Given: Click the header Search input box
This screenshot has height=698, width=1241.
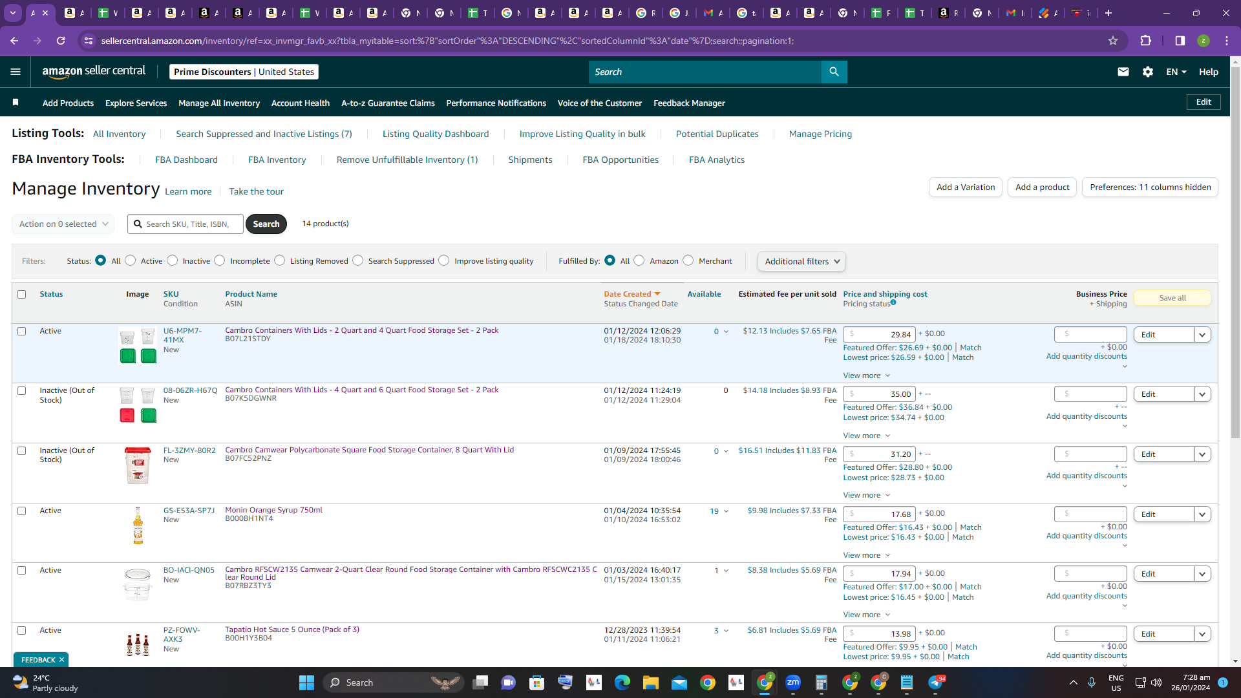Looking at the screenshot, I should point(705,72).
